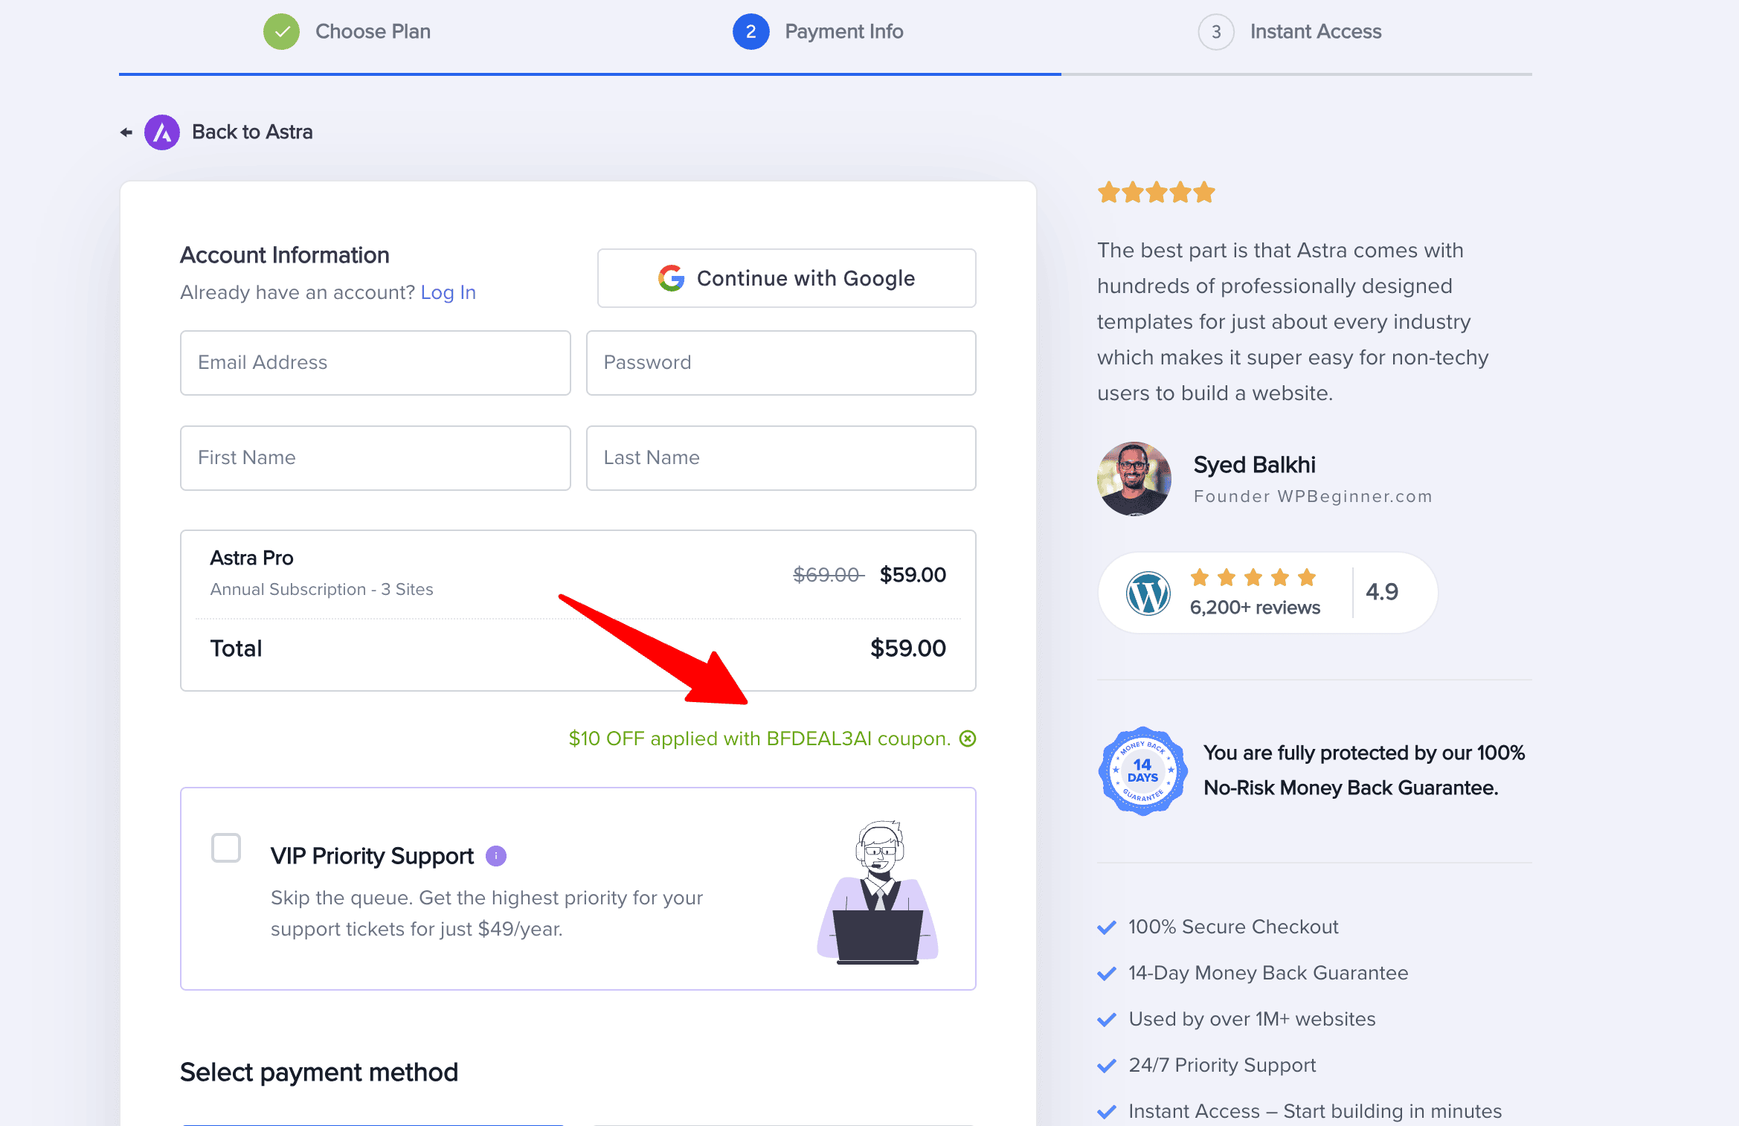This screenshot has height=1126, width=1739.
Task: Click the step 2 Payment Info circle
Action: [x=750, y=32]
